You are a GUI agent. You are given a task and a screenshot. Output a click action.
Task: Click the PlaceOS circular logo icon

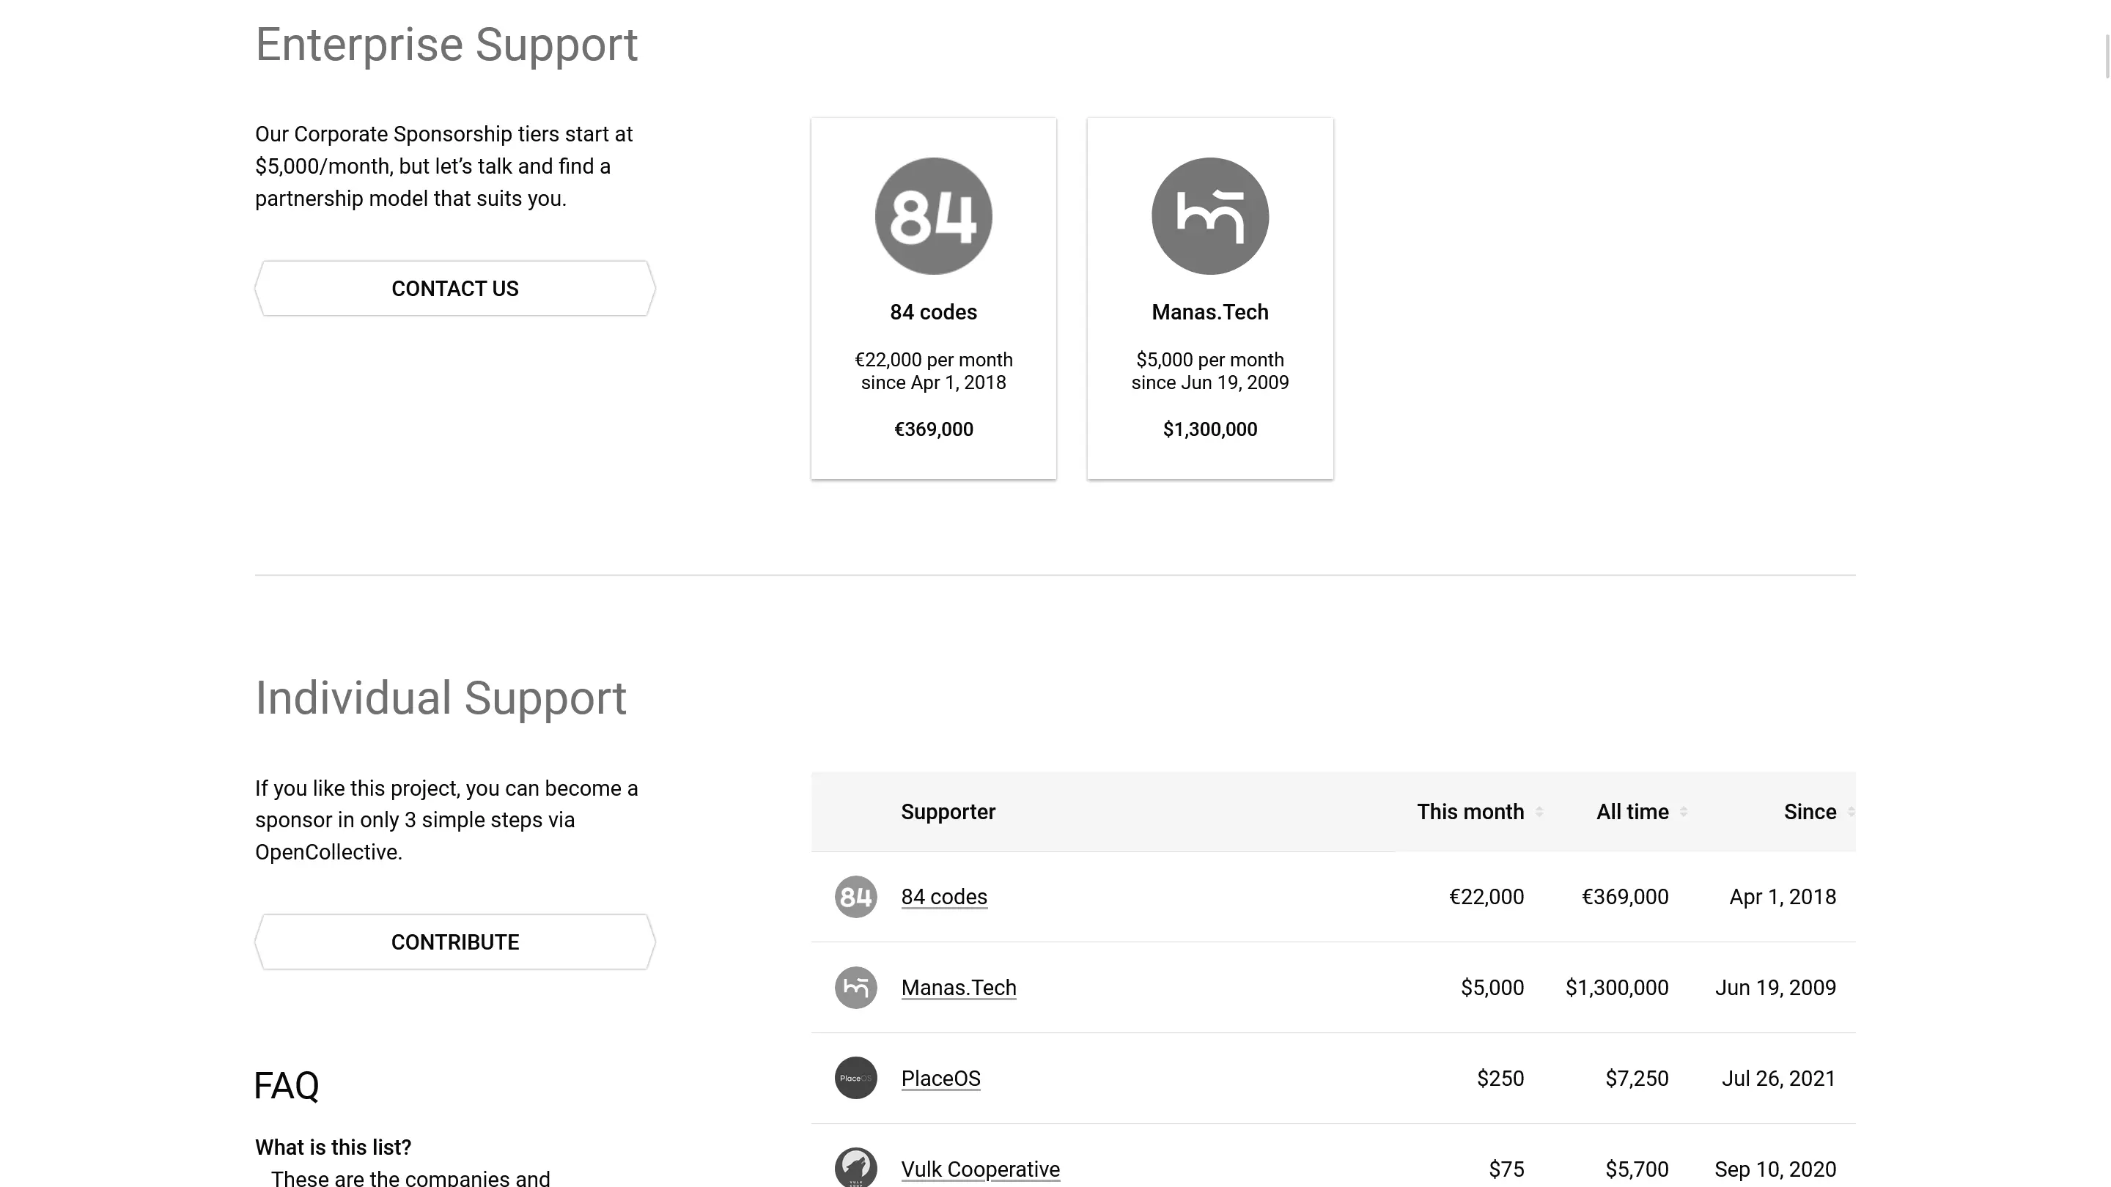855,1078
